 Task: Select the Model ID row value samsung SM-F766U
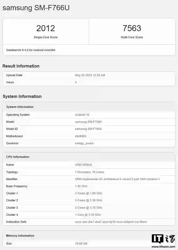(x=88, y=129)
